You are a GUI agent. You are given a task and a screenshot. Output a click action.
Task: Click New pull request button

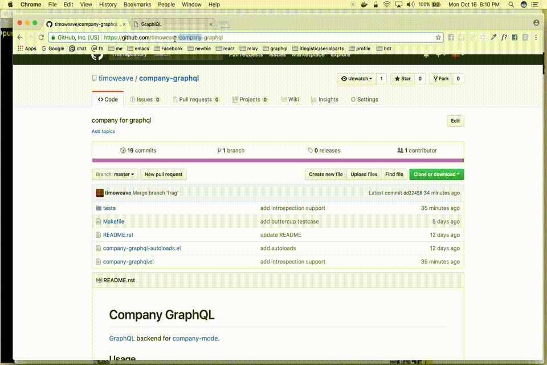[x=164, y=175]
